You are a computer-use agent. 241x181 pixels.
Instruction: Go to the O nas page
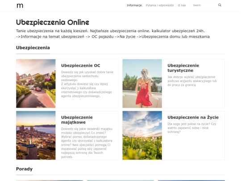tap(182, 5)
